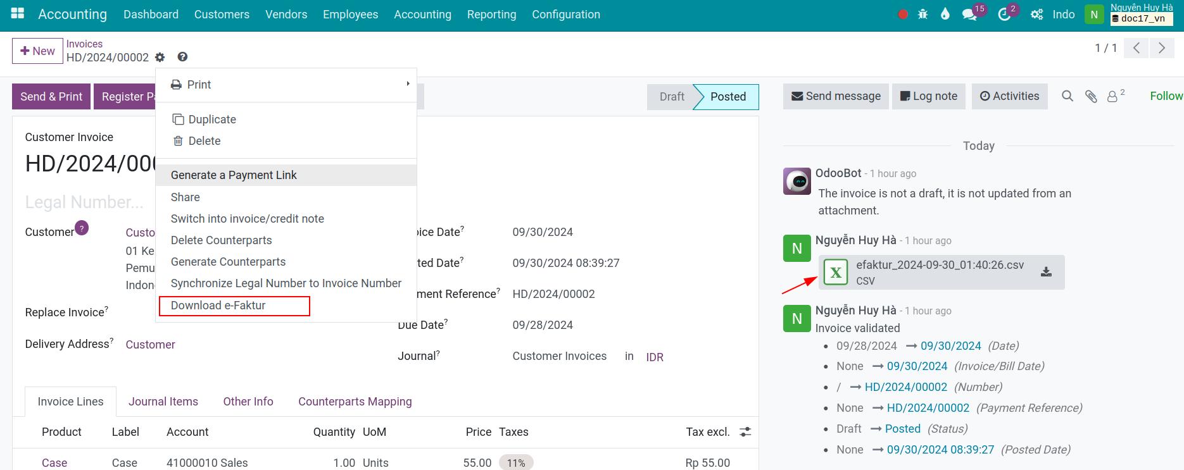
Task: Expand the Print submenu
Action: pyautogui.click(x=286, y=85)
